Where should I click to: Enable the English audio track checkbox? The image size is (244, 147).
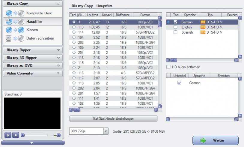click(175, 27)
